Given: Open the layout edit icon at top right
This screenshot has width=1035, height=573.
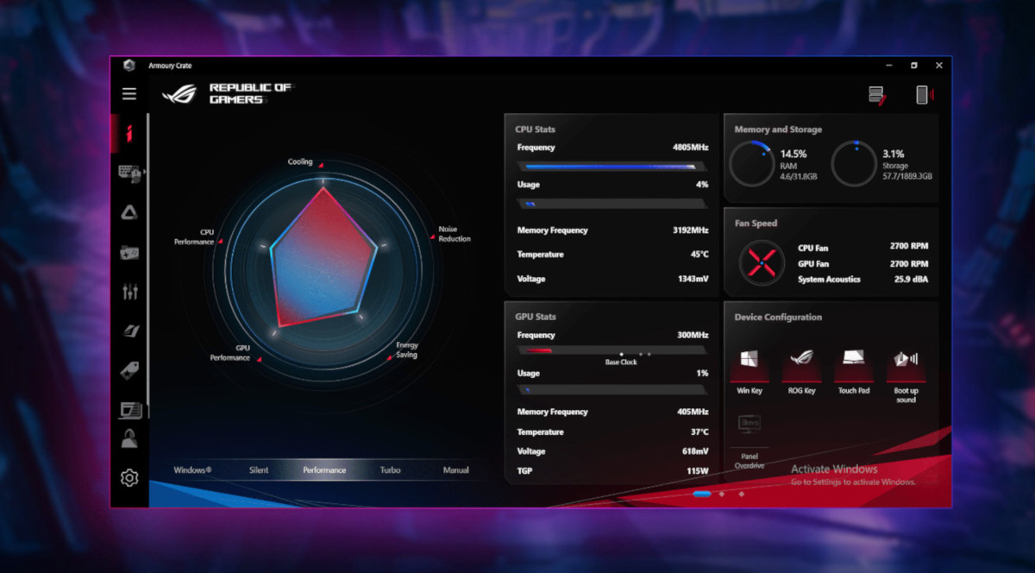Looking at the screenshot, I should (x=877, y=95).
